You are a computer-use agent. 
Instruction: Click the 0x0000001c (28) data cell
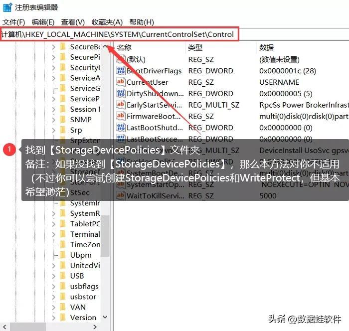coord(288,71)
